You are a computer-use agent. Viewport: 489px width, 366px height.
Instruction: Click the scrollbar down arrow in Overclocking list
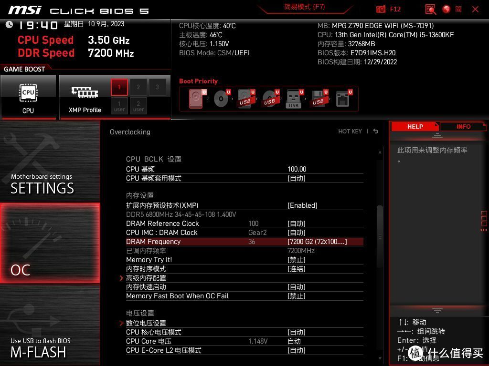pyautogui.click(x=380, y=358)
